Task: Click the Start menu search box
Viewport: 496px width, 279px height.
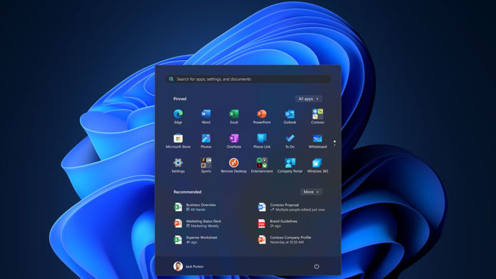Action: [x=248, y=79]
